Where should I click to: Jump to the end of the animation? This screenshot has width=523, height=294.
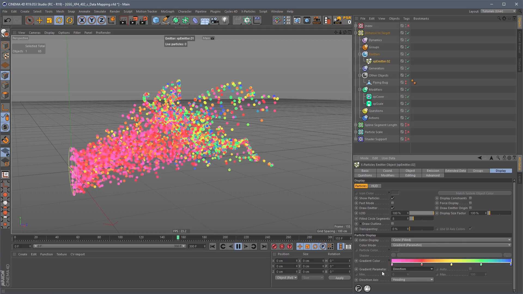tap(264, 246)
